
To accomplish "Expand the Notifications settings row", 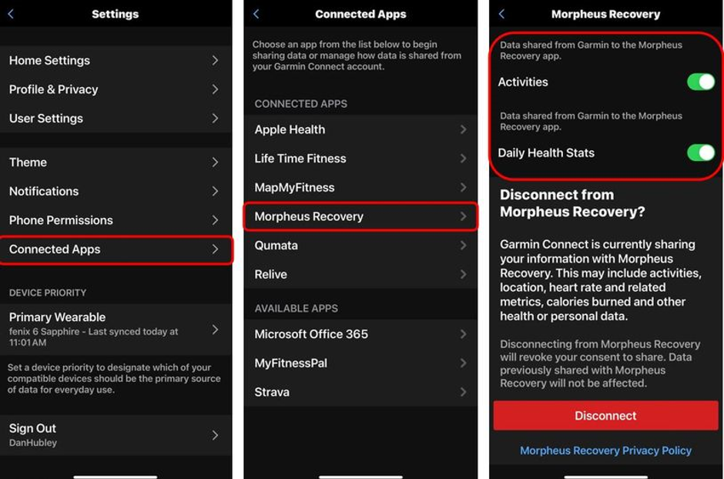I will click(116, 191).
